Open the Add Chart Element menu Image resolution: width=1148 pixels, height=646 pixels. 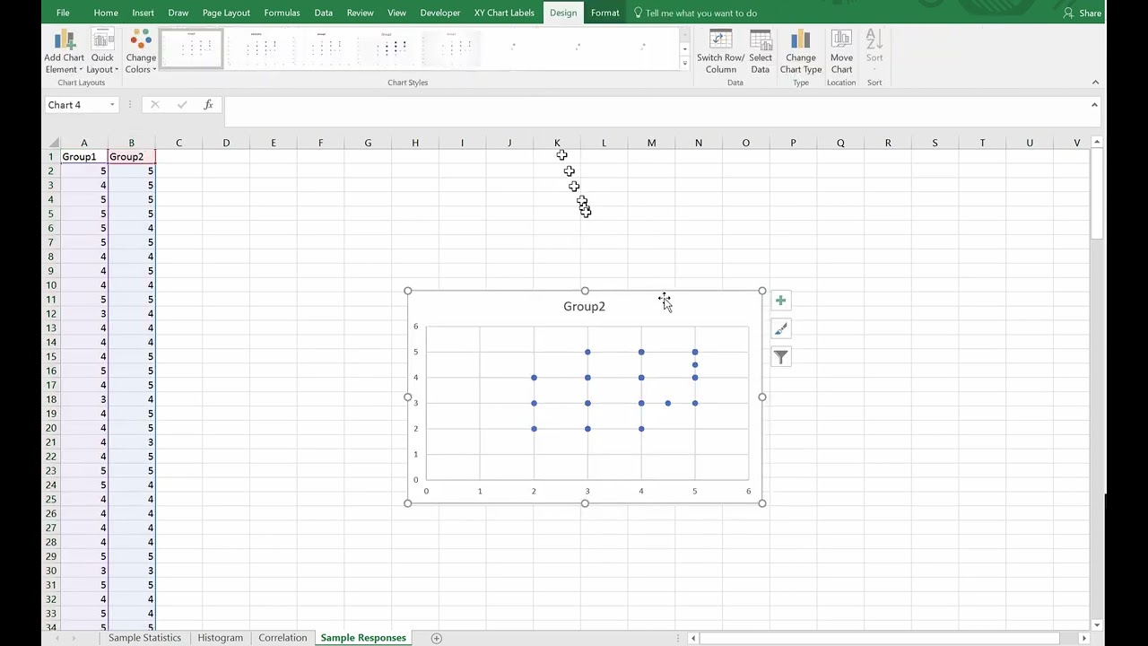point(64,51)
